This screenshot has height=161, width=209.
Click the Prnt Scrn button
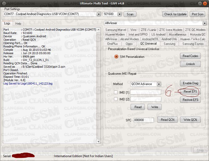click(x=198, y=14)
